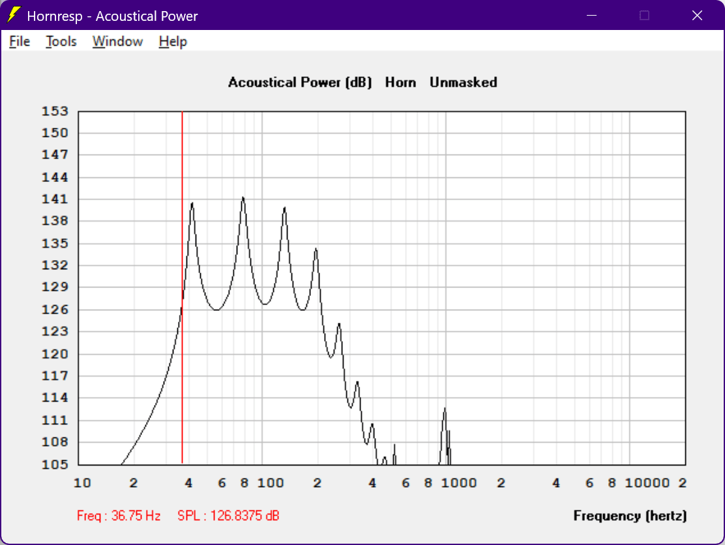This screenshot has width=725, height=545.
Task: Click the 'Freq : 36.75 Hz' readout
Action: pyautogui.click(x=119, y=516)
